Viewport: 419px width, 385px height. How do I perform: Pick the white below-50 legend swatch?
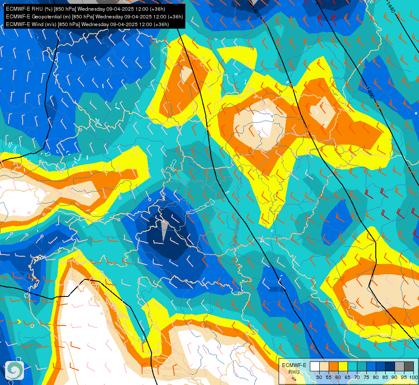pyautogui.click(x=315, y=366)
